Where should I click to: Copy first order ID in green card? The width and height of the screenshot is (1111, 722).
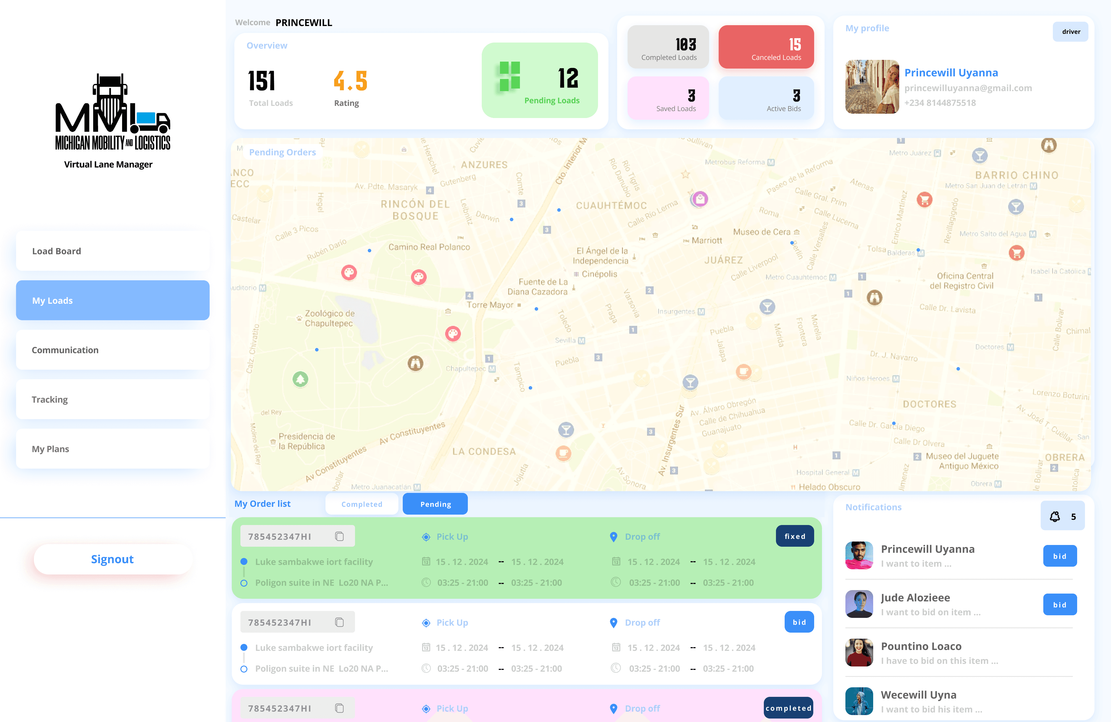point(339,536)
